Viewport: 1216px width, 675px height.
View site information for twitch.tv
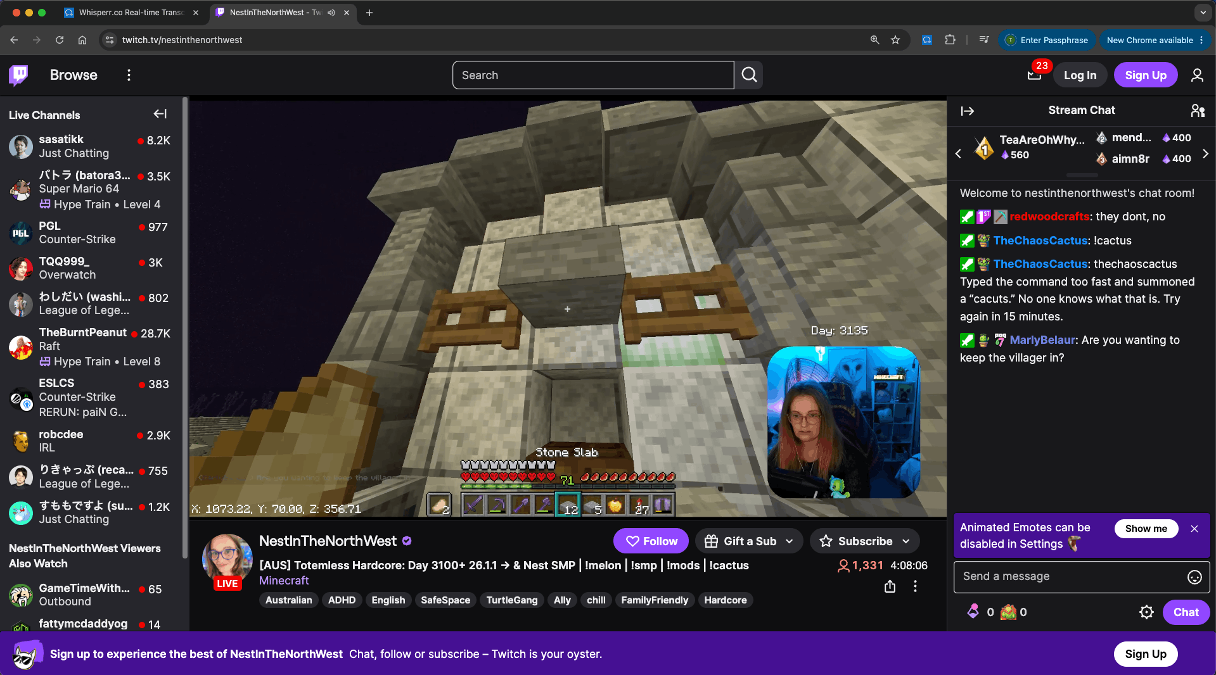tap(110, 40)
